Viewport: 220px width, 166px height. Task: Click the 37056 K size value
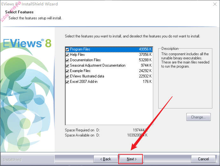coord(145,55)
